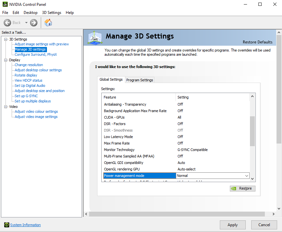Select the Low Latency Mode row

[x=176, y=137]
